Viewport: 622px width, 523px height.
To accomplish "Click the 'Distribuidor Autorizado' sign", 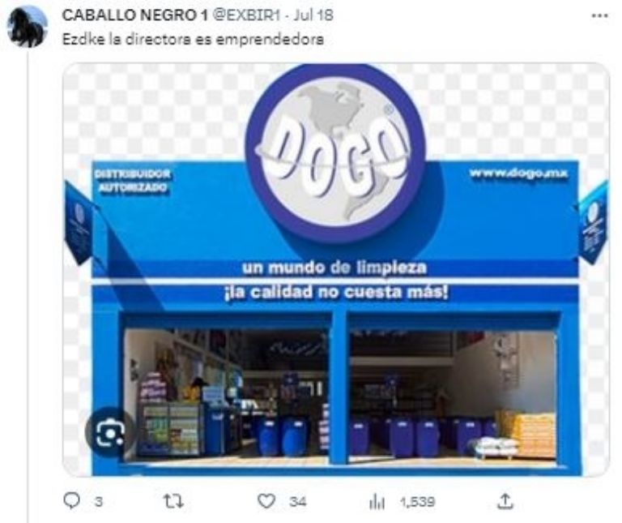I will point(133,181).
